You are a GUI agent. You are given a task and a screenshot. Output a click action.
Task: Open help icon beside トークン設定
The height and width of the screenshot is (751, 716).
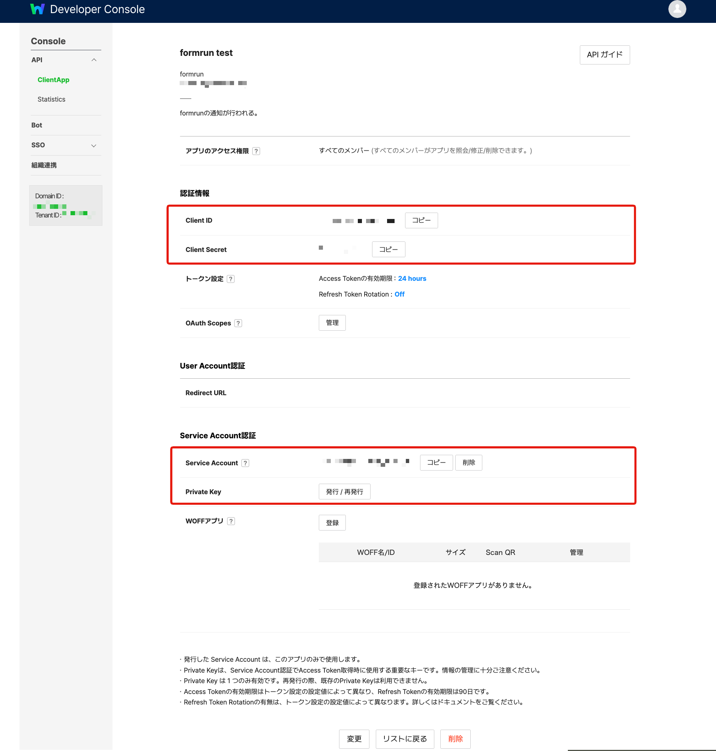pyautogui.click(x=231, y=279)
